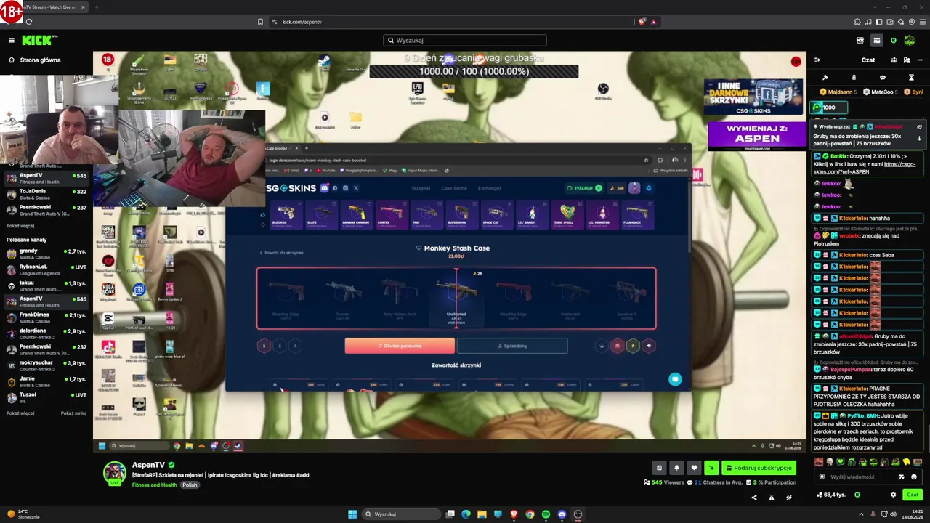Open FrankDimes channel in sidebar
This screenshot has height=523, width=930.
tap(46, 317)
